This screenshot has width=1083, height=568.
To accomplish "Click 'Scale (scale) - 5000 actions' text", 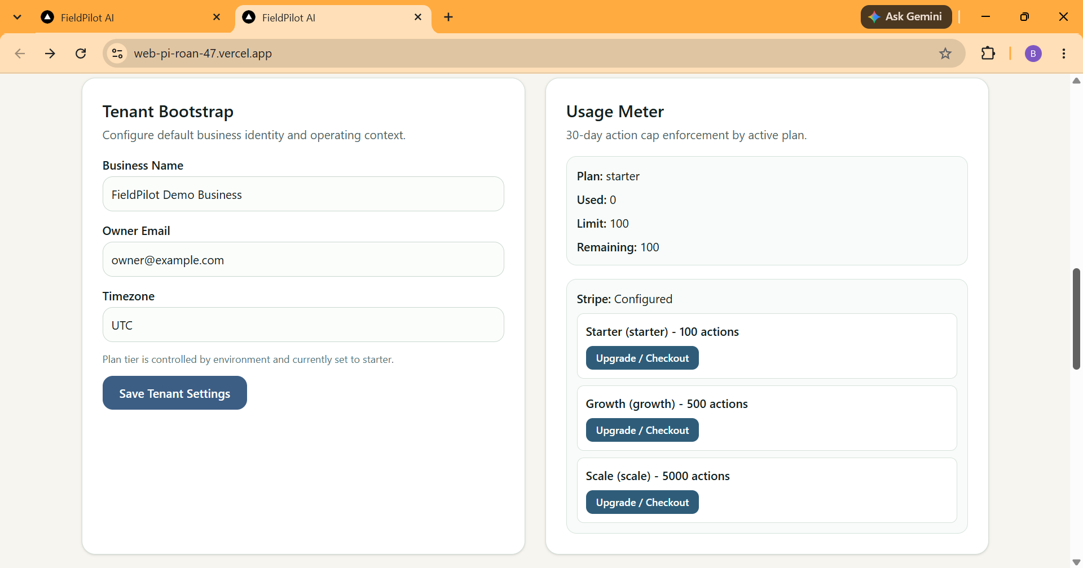I will click(658, 476).
